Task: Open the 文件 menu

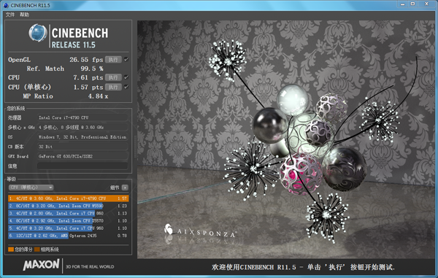Action: (10, 15)
